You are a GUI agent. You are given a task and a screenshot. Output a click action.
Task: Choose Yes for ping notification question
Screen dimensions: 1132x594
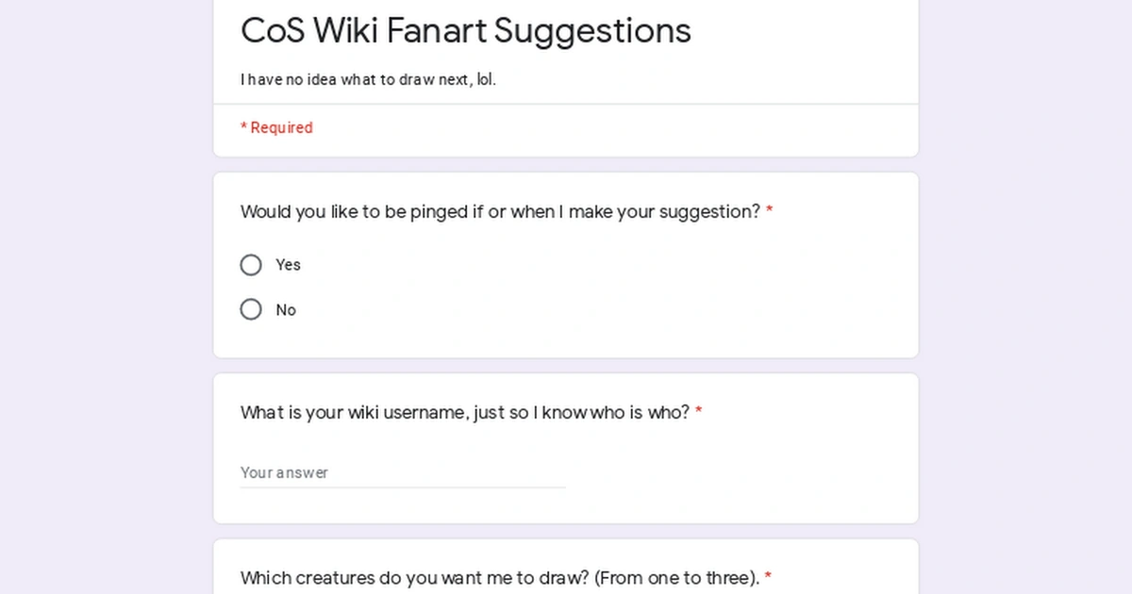251,265
